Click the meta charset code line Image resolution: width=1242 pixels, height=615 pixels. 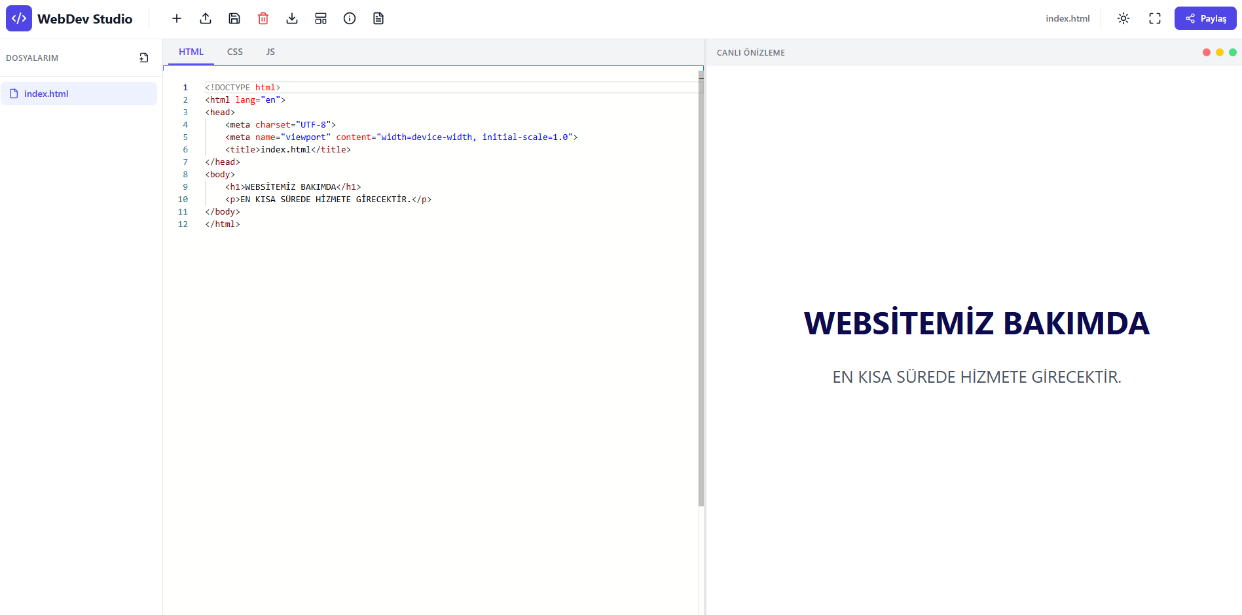(x=280, y=125)
